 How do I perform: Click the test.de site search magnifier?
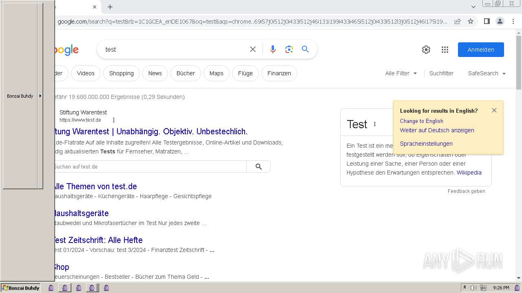pos(259,166)
